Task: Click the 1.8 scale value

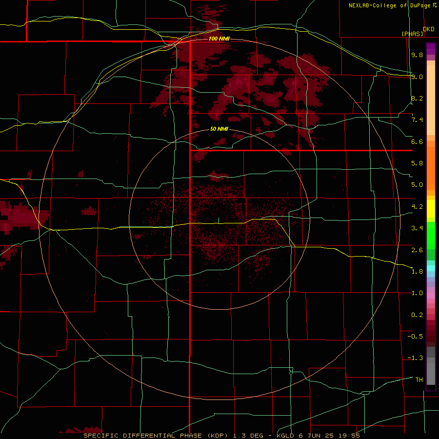Action: tap(417, 272)
